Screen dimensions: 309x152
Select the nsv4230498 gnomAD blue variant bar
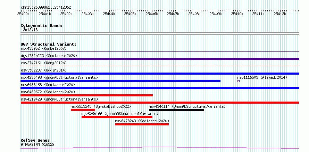(x=120, y=81)
